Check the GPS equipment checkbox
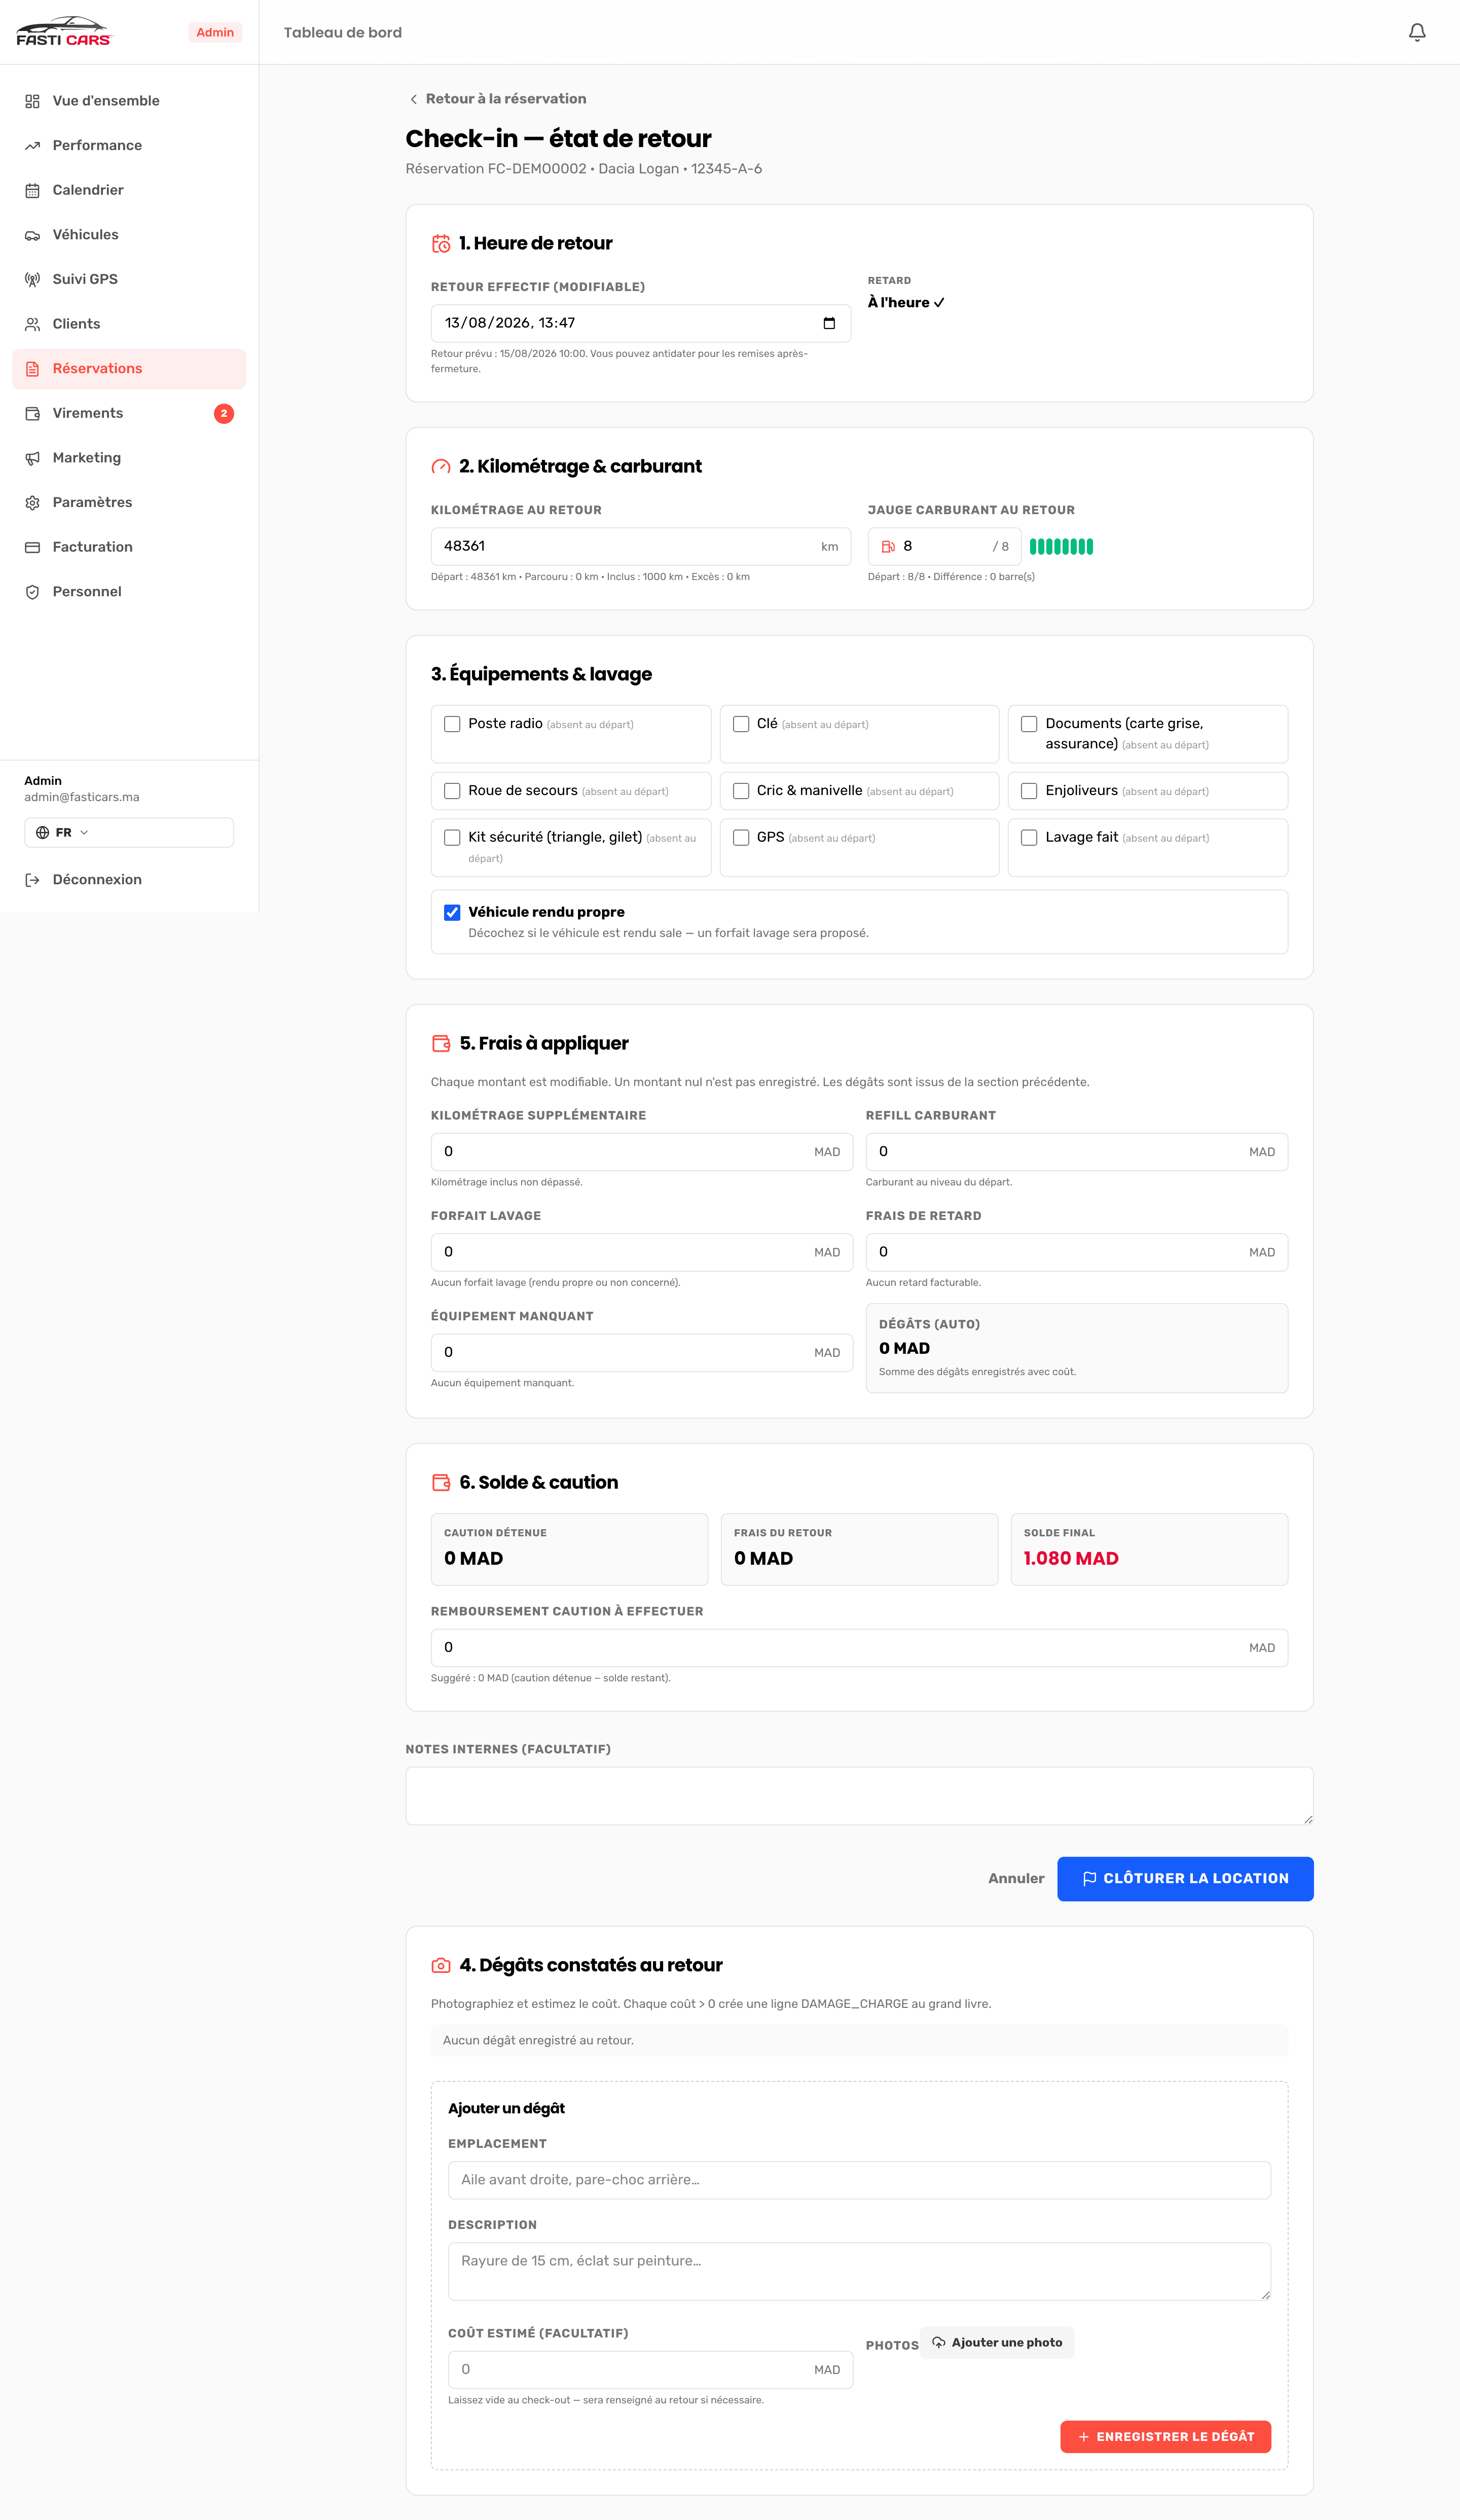Screen dimensions: 1460x2520 click(x=741, y=838)
